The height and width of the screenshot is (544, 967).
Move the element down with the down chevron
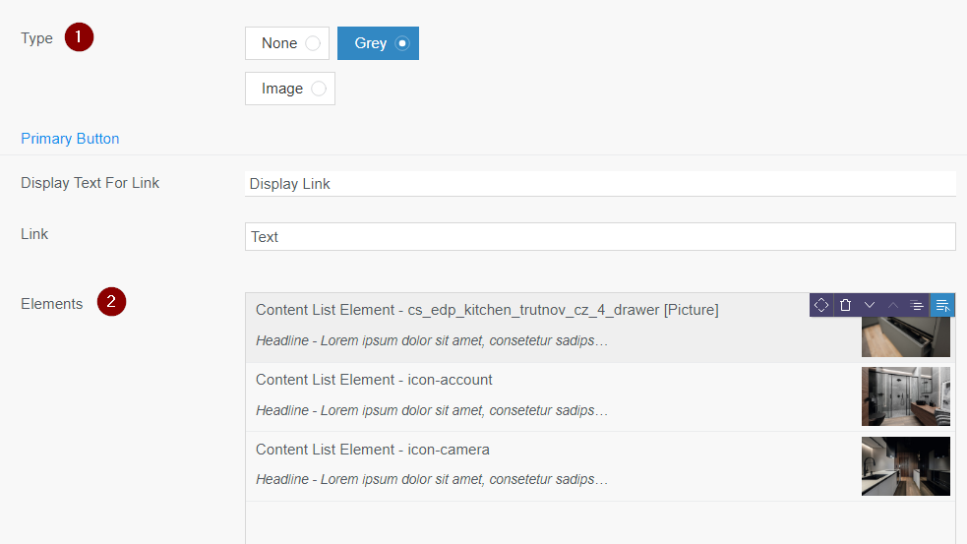point(870,305)
